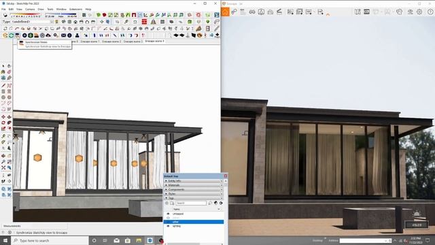
Task: Expand the Entity Info tray panel
Action: tap(193, 181)
